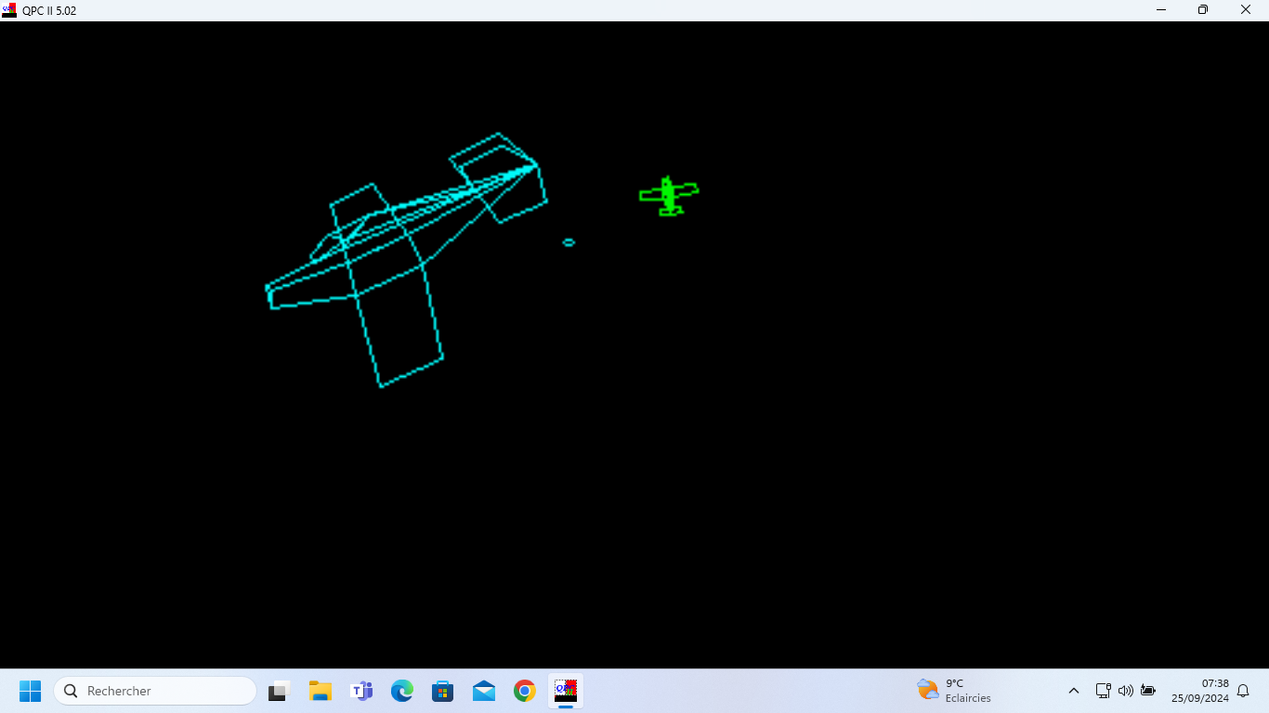Screen dimensions: 1269x713
Task: Open Microsoft Edge from the taskbar
Action: click(x=402, y=691)
